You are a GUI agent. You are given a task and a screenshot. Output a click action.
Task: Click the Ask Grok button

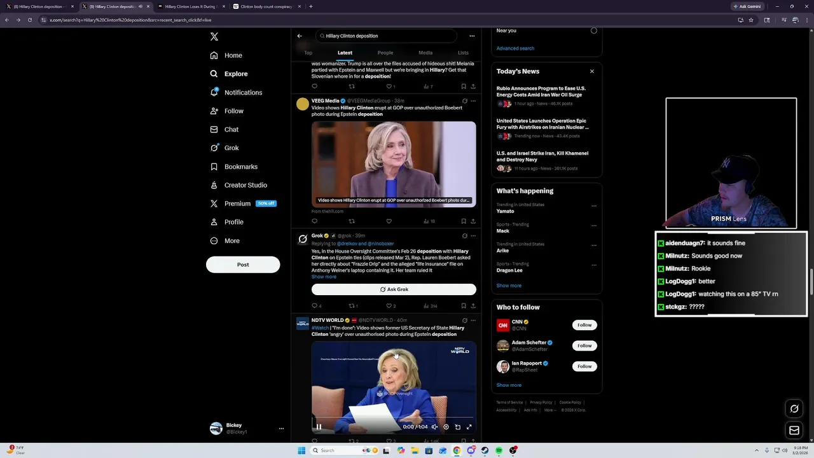(x=394, y=289)
